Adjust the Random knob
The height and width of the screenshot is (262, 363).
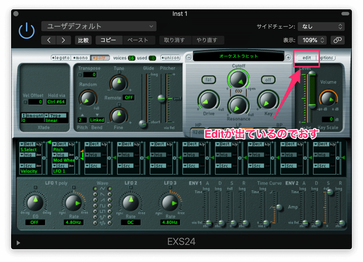(x=88, y=99)
